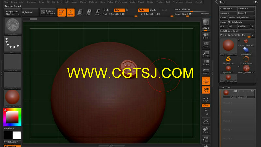Click Make PolyMesh3D button
Viewport: 261px width, 147px height.
[242, 18]
